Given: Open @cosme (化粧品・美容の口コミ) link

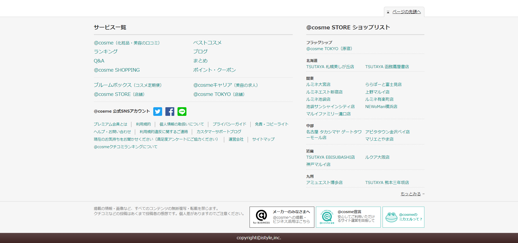Looking at the screenshot, I should (127, 43).
